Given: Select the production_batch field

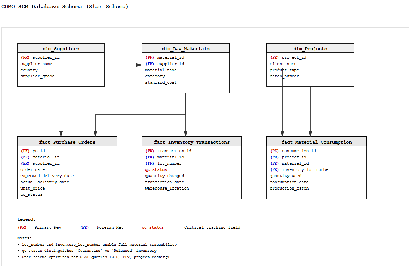Looking at the screenshot, I should (x=289, y=189).
